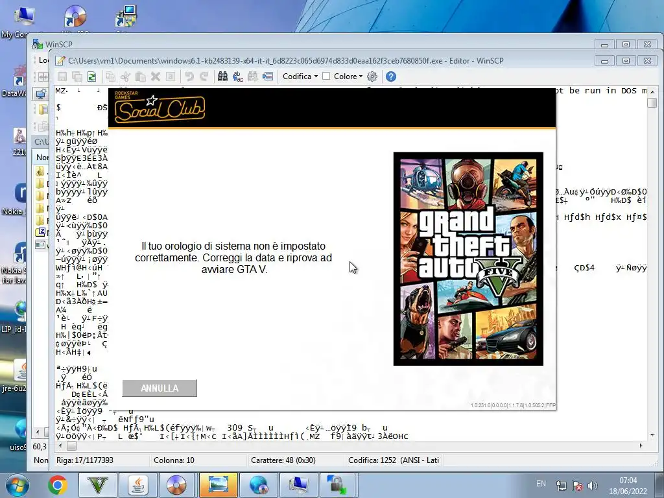The width and height of the screenshot is (664, 498).
Task: Click the 'ot be run in DOS m' text in editor
Action: (601, 91)
